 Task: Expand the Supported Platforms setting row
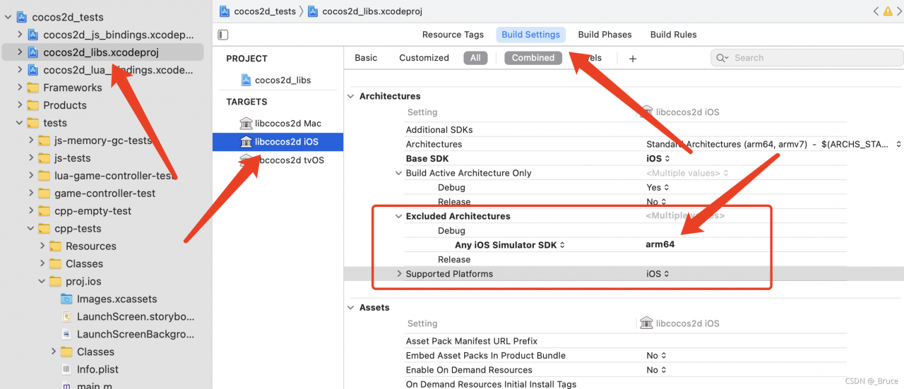399,274
